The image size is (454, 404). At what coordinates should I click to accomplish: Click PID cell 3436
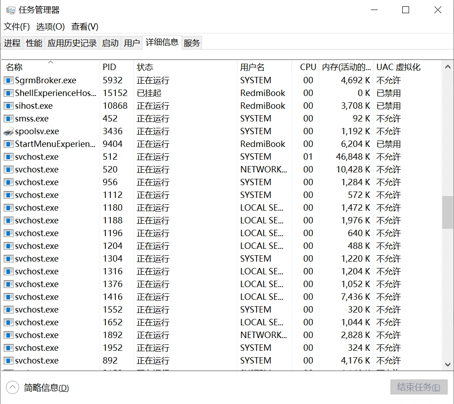coord(113,131)
